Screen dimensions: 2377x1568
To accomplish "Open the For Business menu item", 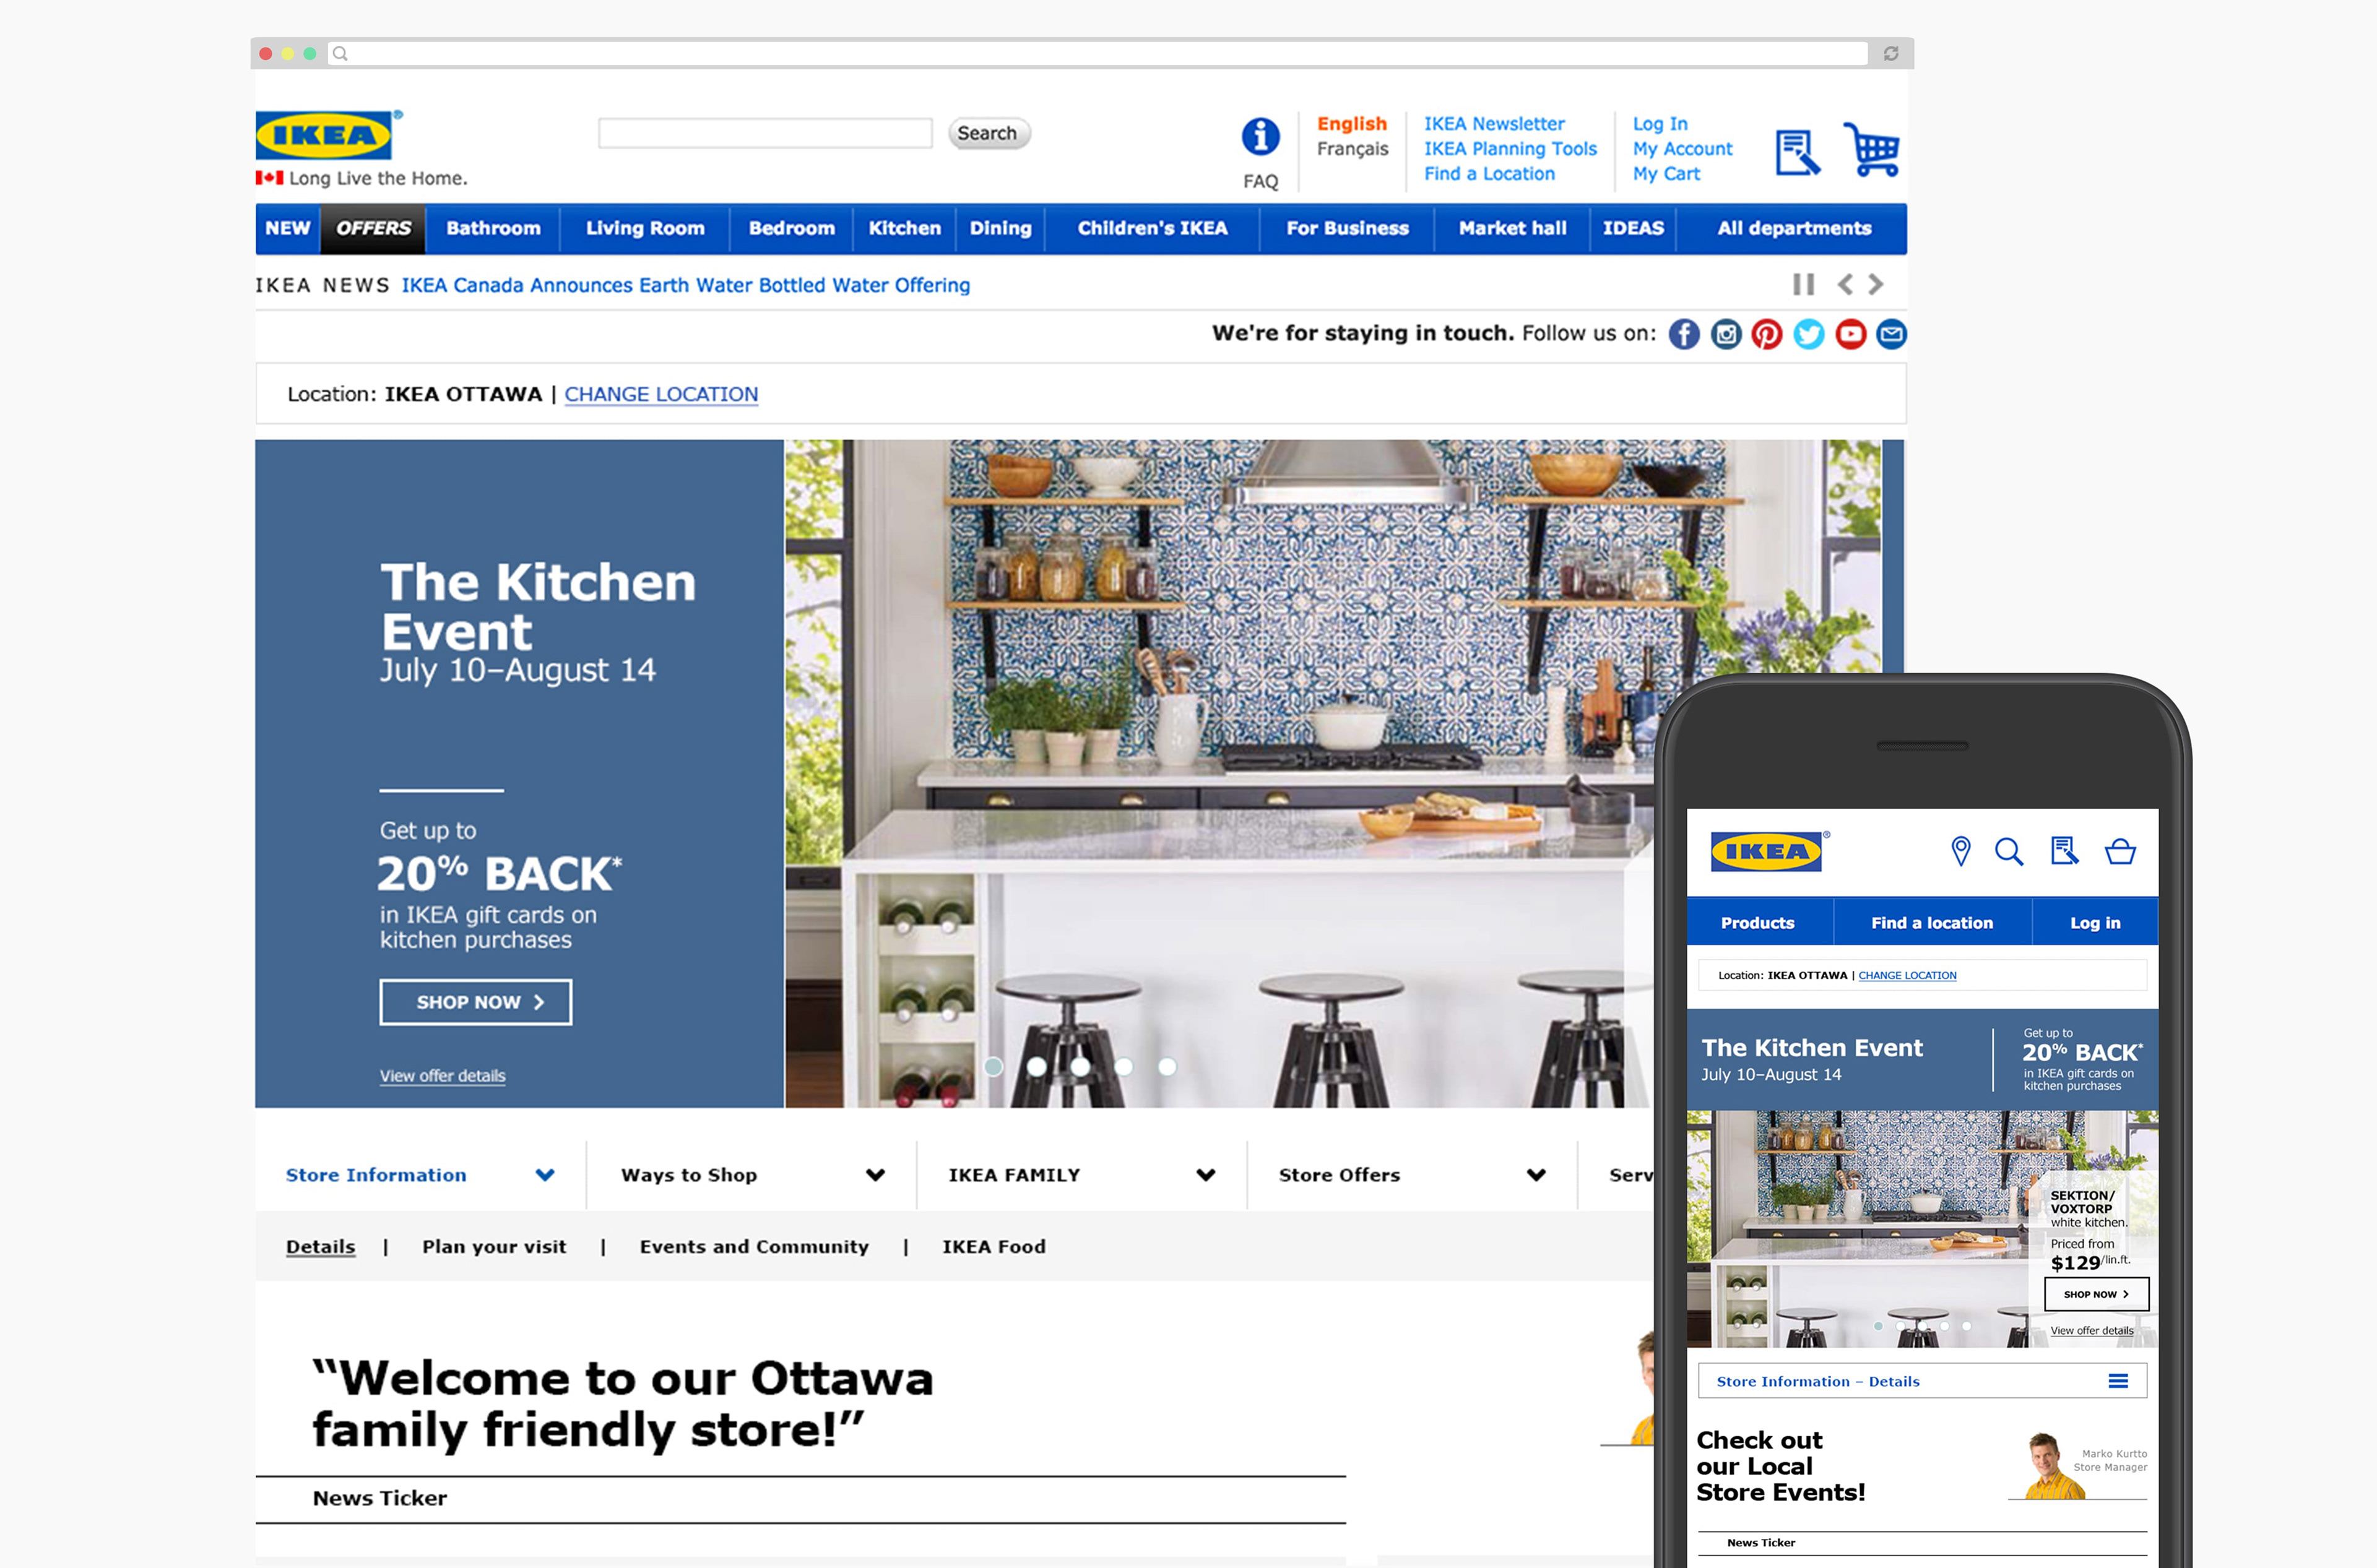I will coord(1348,228).
